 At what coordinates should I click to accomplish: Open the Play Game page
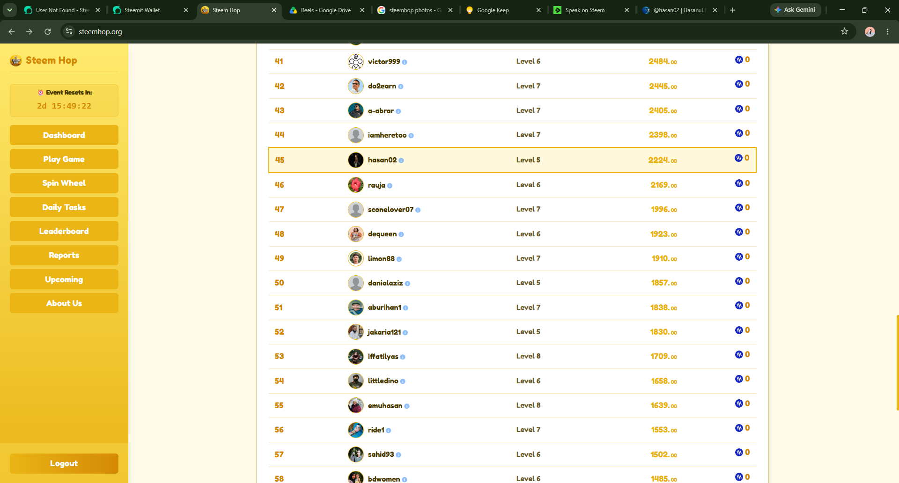(x=64, y=159)
